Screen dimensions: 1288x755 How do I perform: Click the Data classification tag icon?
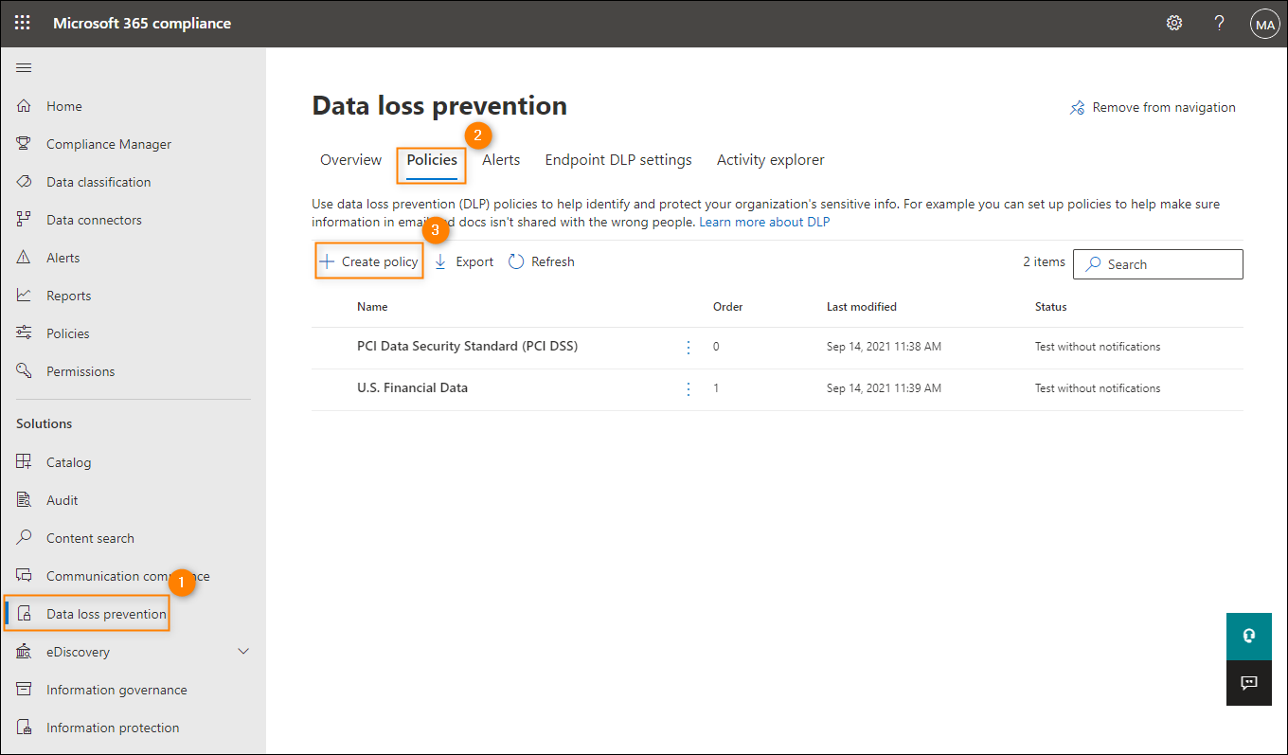pyautogui.click(x=25, y=182)
